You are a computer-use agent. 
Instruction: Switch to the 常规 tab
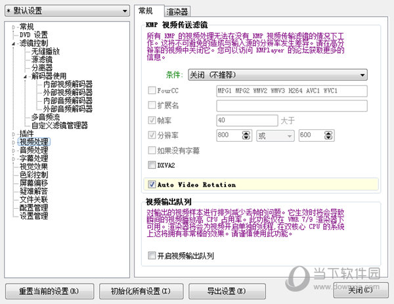(x=149, y=11)
